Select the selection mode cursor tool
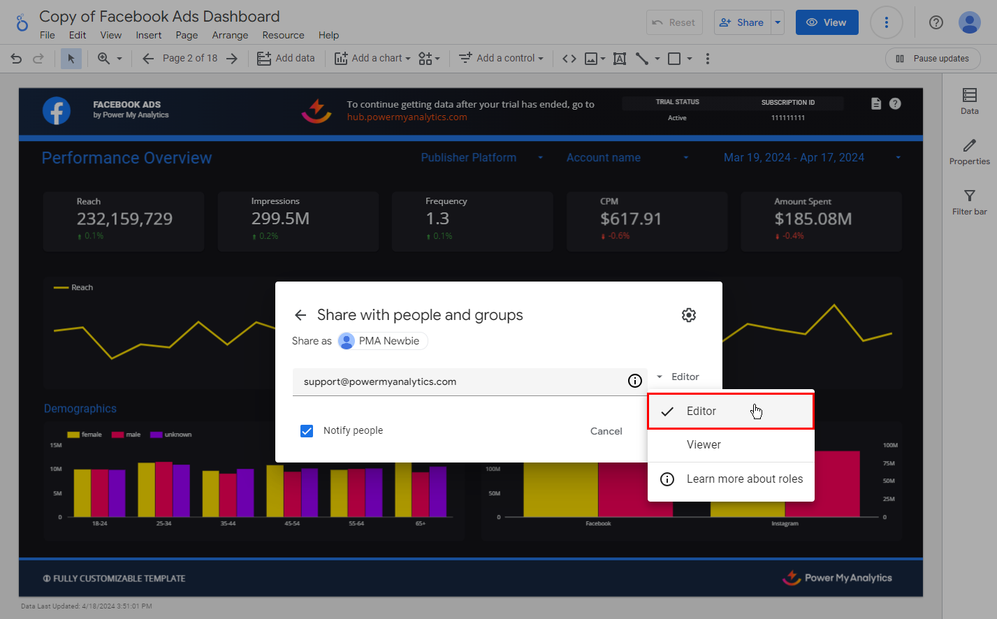The width and height of the screenshot is (997, 619). click(x=71, y=59)
